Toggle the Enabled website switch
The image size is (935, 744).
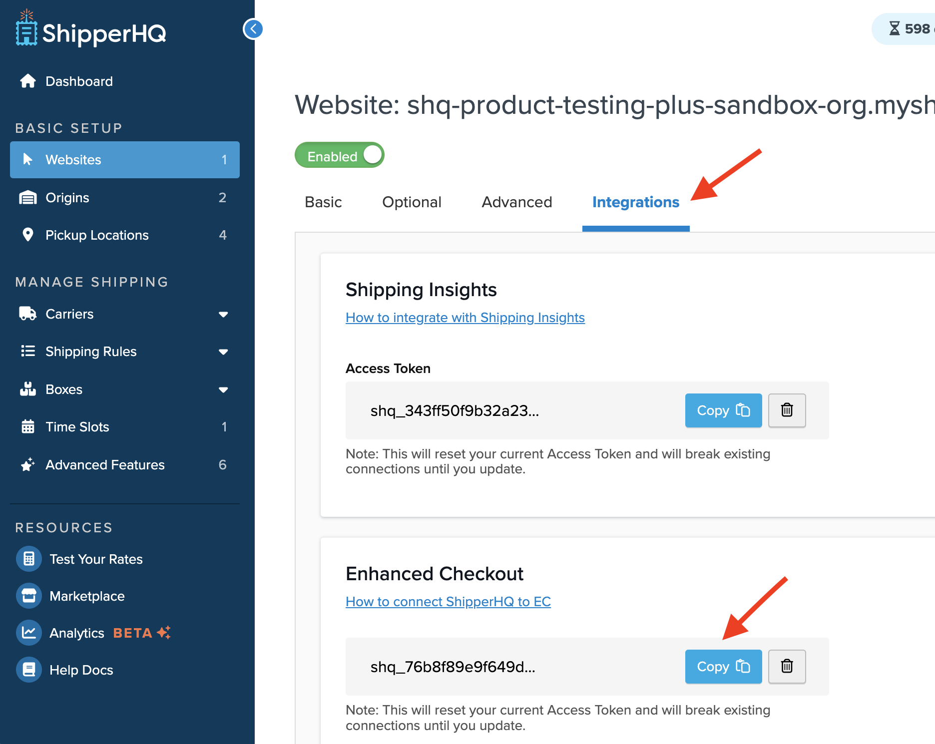point(340,155)
